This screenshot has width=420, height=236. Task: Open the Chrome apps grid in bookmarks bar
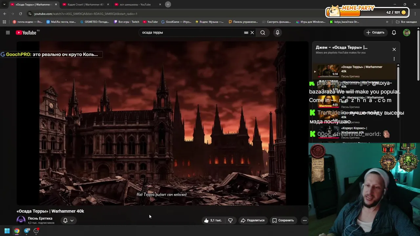point(4,22)
